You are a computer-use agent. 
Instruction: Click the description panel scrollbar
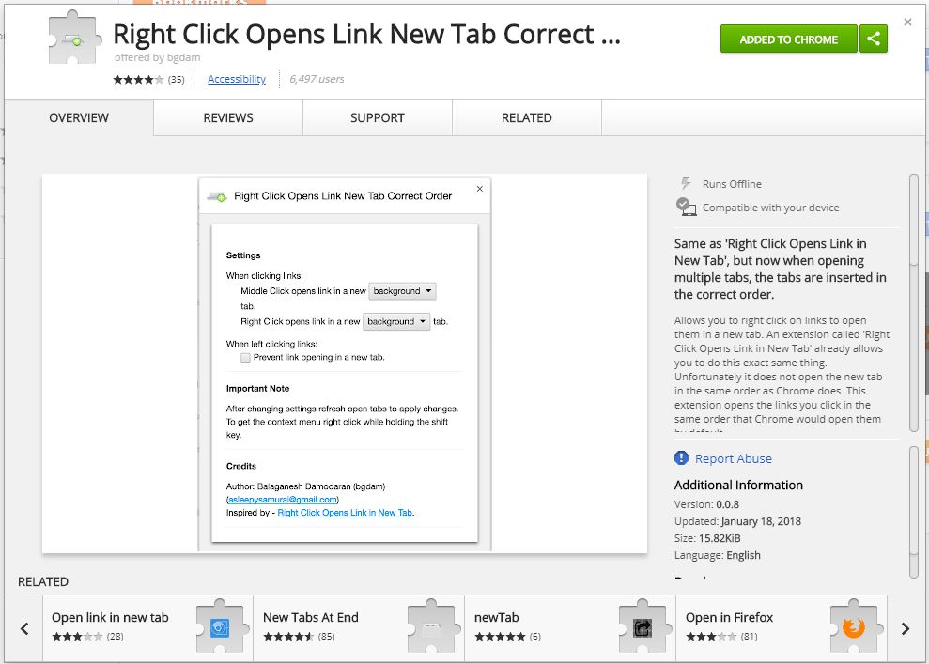(x=914, y=302)
